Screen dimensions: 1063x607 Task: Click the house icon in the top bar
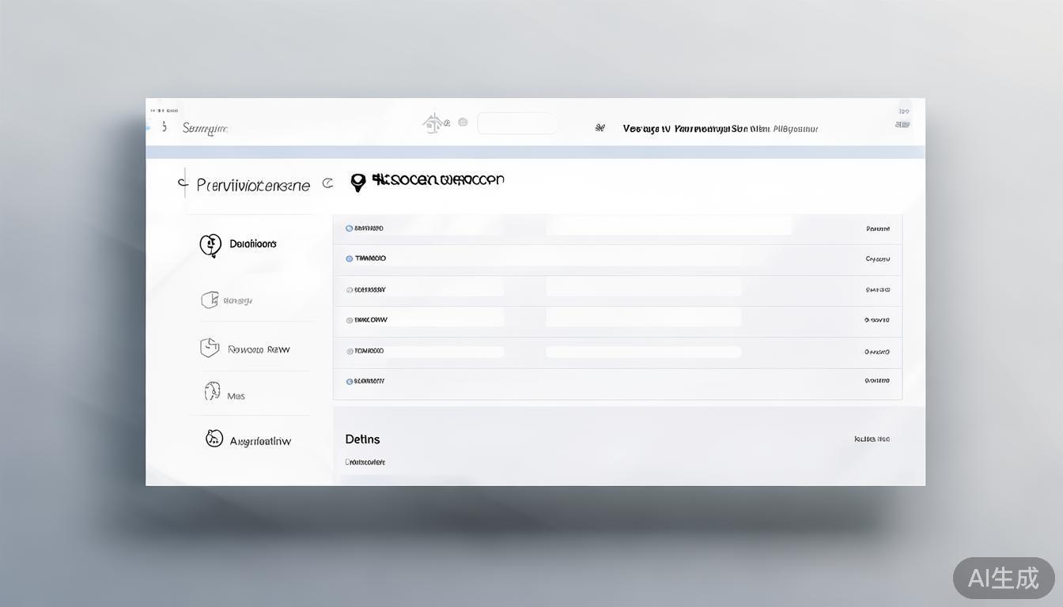(433, 123)
